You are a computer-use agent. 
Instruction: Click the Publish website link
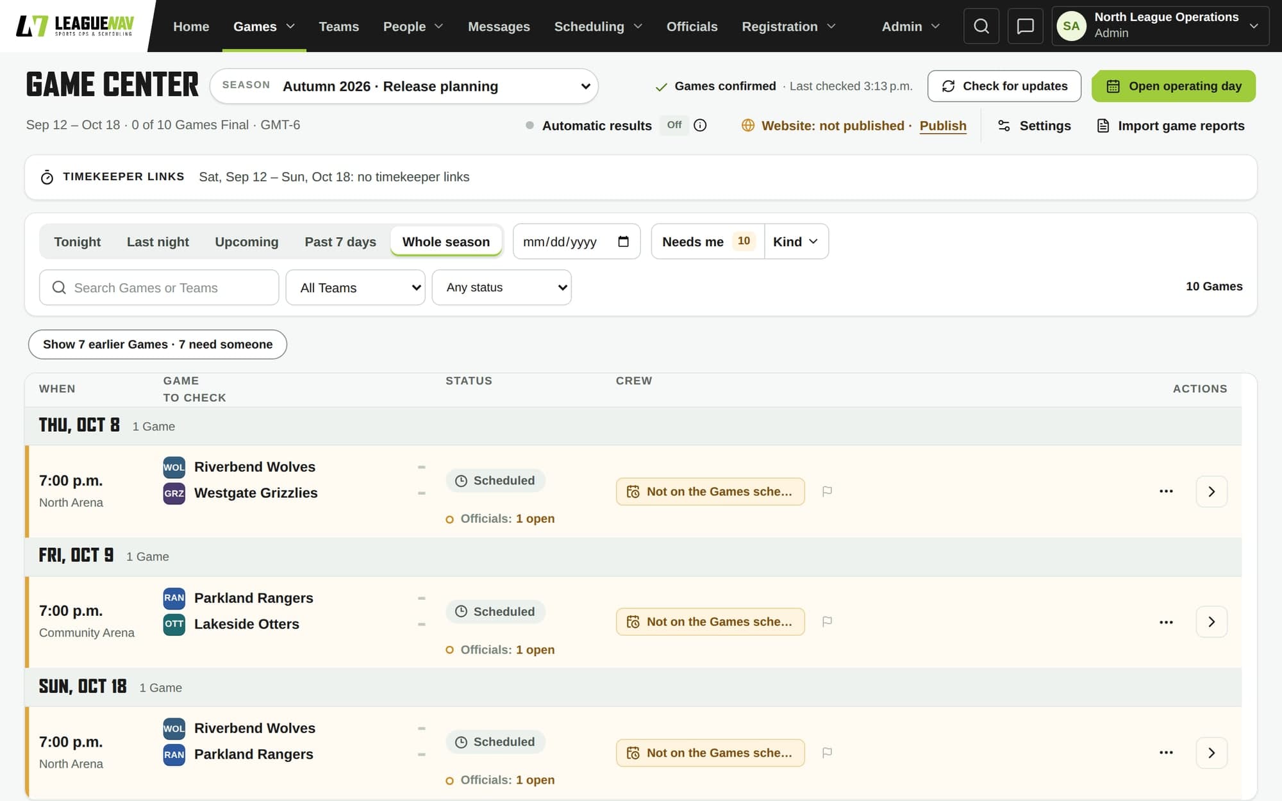pyautogui.click(x=942, y=126)
